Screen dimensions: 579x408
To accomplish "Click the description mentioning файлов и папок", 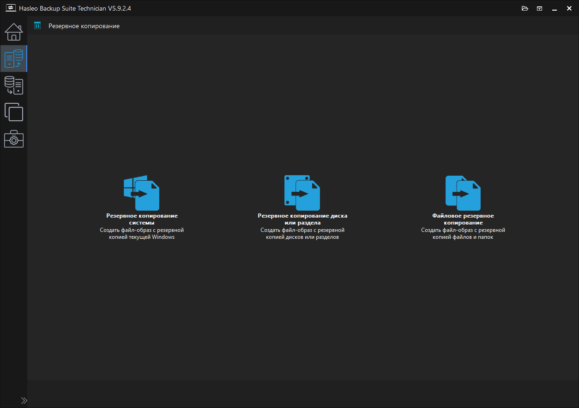I will 463,233.
